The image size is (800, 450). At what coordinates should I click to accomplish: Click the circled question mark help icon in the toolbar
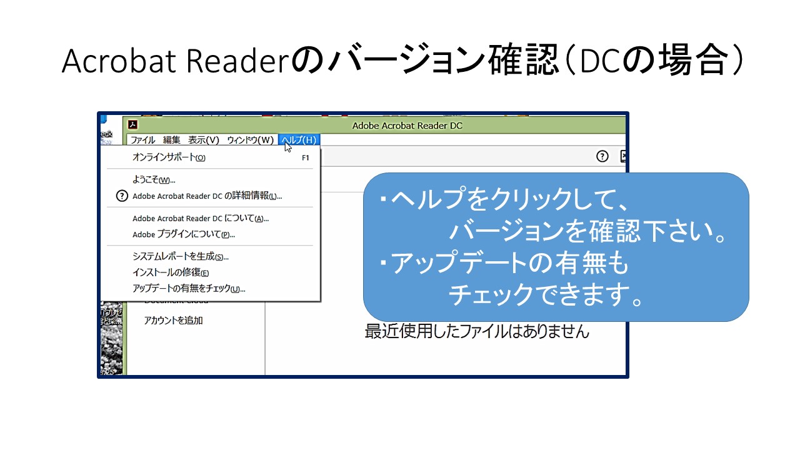tap(602, 156)
